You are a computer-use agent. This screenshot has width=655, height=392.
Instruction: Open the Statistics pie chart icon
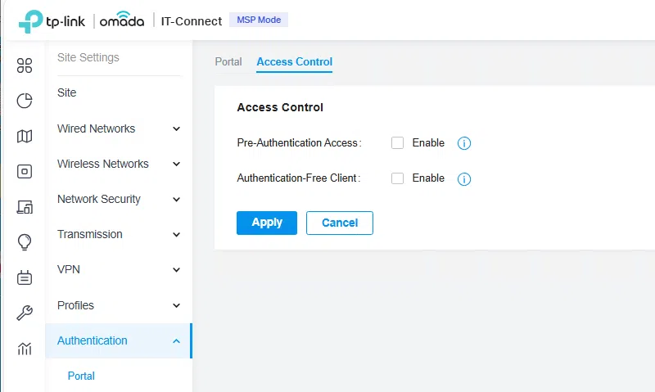pyautogui.click(x=25, y=101)
